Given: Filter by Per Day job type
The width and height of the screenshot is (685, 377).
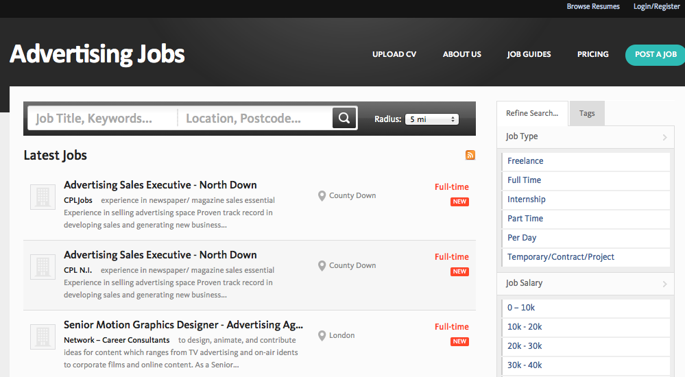Looking at the screenshot, I should tap(586, 238).
